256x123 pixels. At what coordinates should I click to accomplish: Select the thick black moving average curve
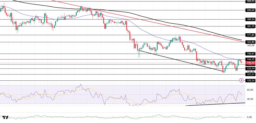pos(150,17)
